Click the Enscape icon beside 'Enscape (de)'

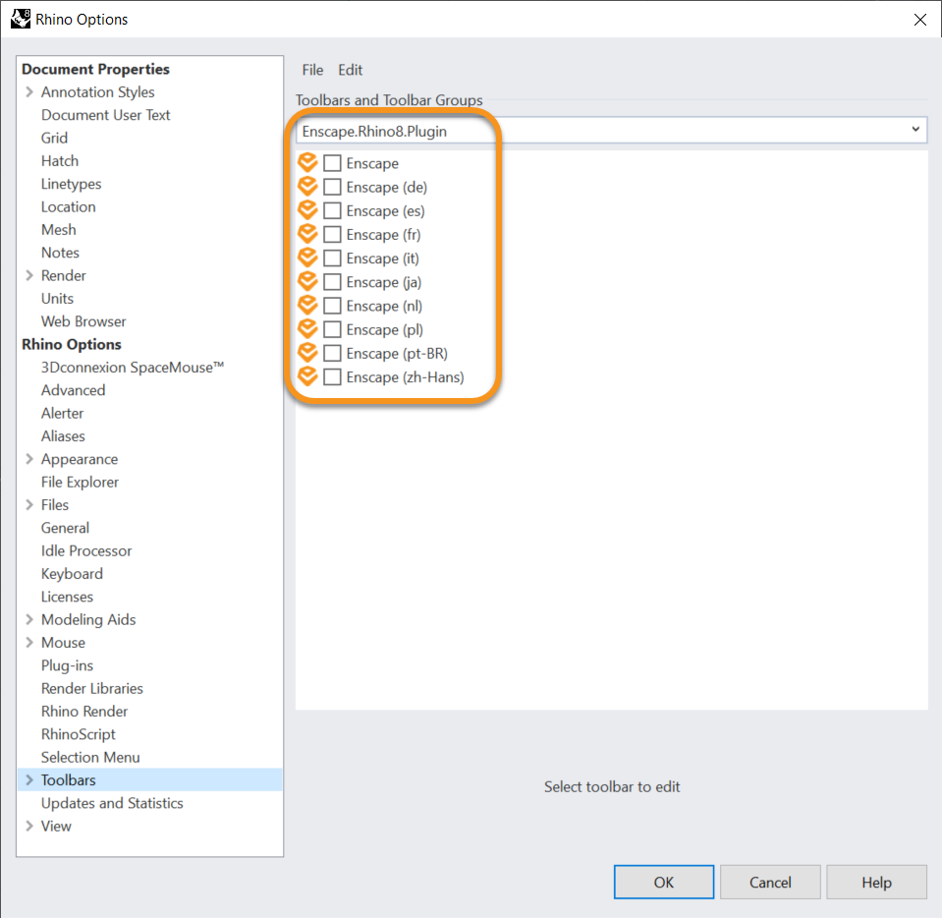click(x=307, y=187)
